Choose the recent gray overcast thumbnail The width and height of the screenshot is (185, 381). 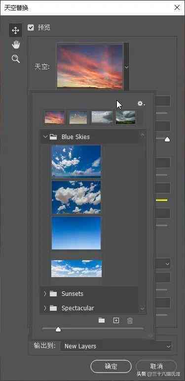pyautogui.click(x=102, y=117)
